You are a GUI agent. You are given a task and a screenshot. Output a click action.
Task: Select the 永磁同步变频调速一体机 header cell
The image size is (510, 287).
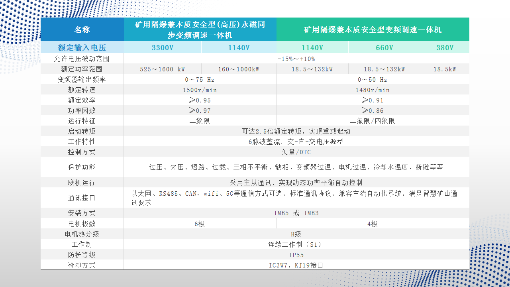[200, 29]
